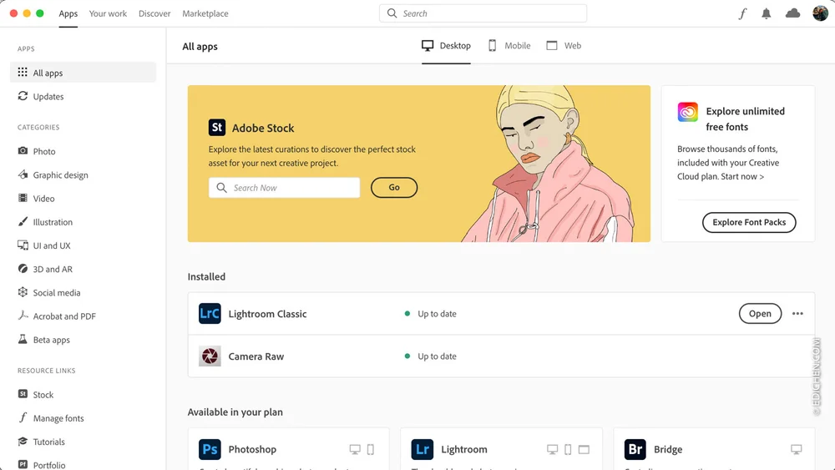Select the Web platform tab

pyautogui.click(x=564, y=46)
